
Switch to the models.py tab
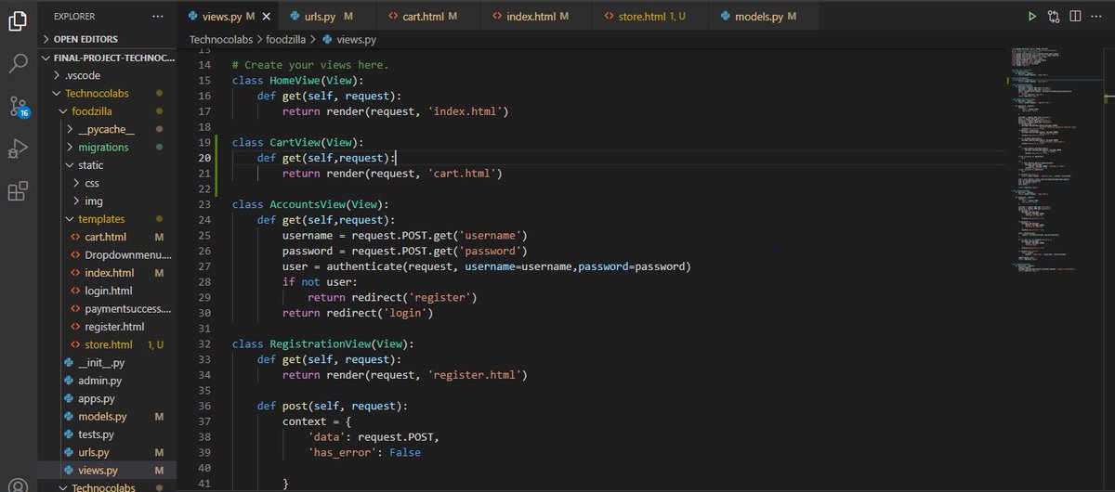[764, 16]
